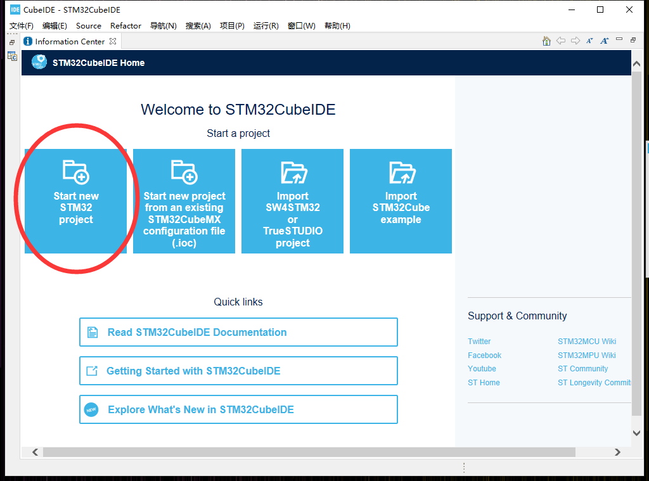This screenshot has height=481, width=649.
Task: Open the C/C++ perspective icon in sidebar
Action: pyautogui.click(x=12, y=56)
